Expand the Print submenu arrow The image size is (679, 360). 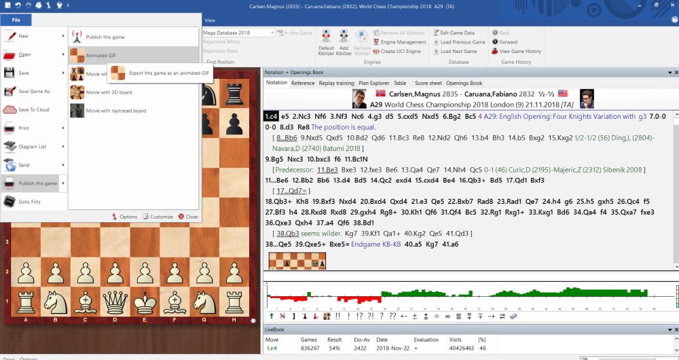[x=63, y=128]
